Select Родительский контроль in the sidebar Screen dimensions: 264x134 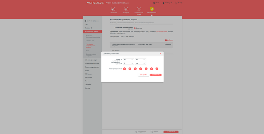pos(92,63)
